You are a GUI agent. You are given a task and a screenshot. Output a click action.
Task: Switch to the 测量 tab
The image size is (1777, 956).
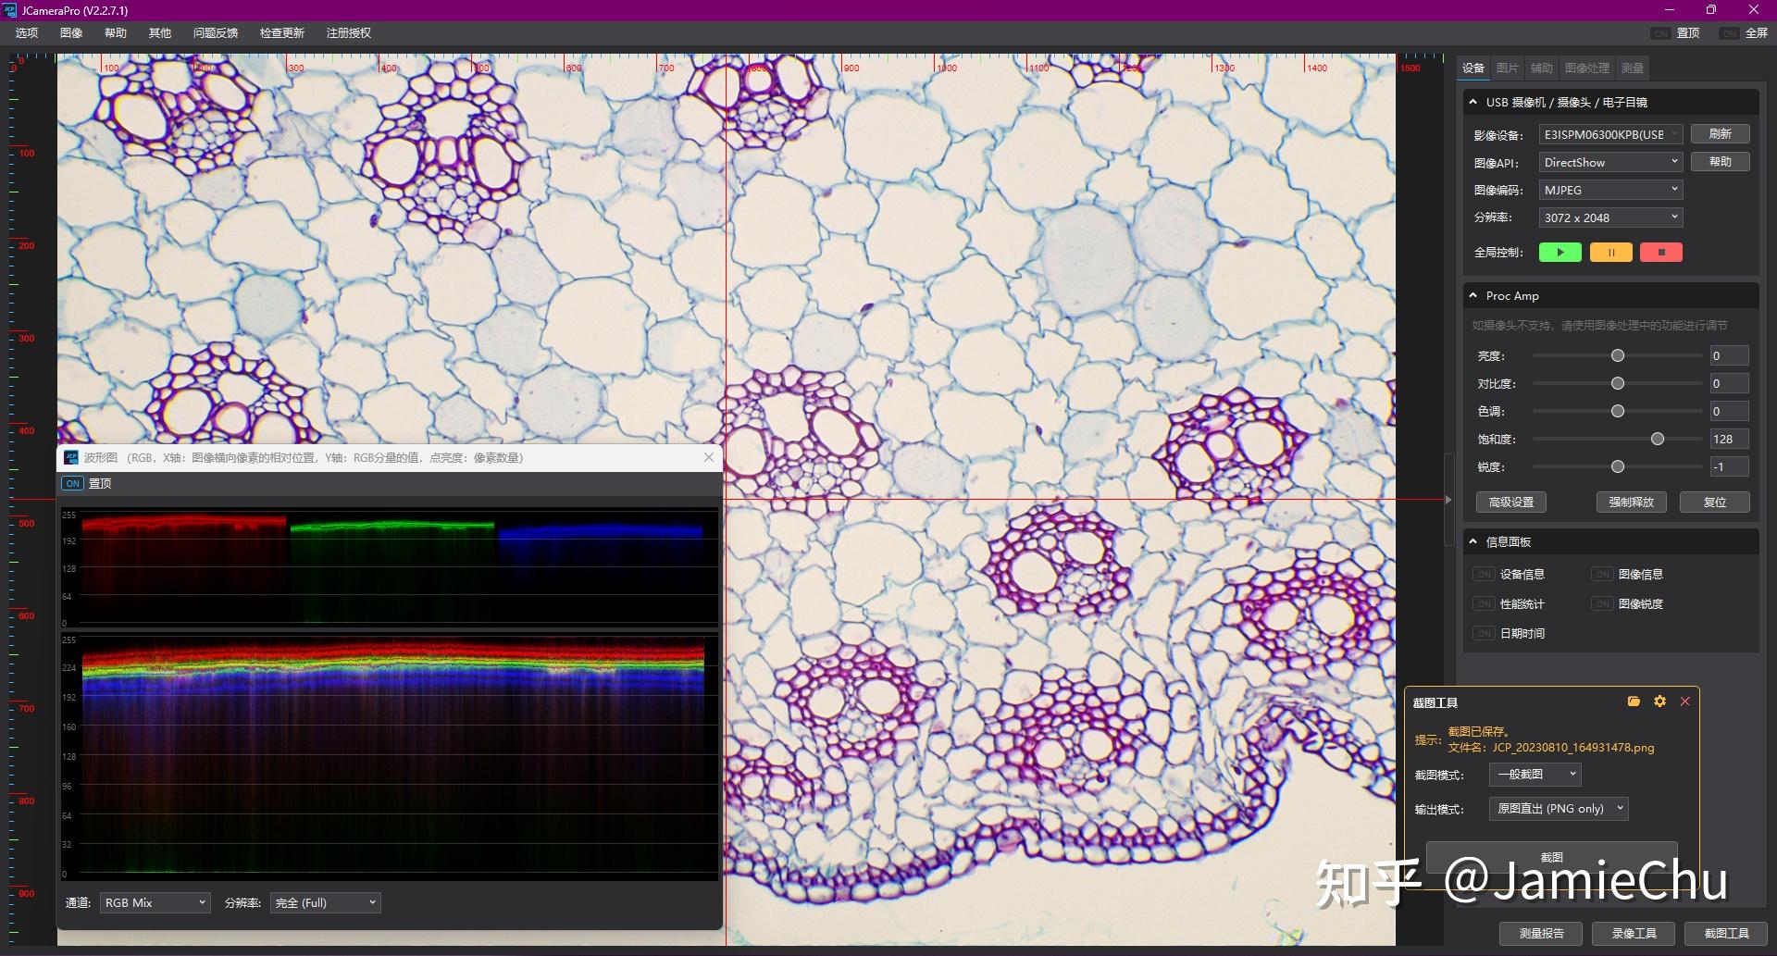1633,68
